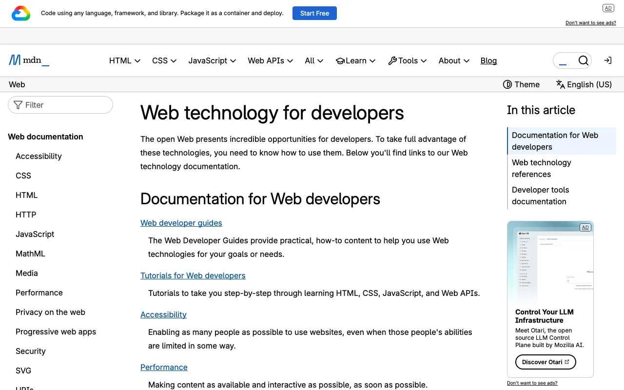Viewport: 624px width, 390px height.
Task: Expand the CSS navigation menu
Action: pos(164,60)
